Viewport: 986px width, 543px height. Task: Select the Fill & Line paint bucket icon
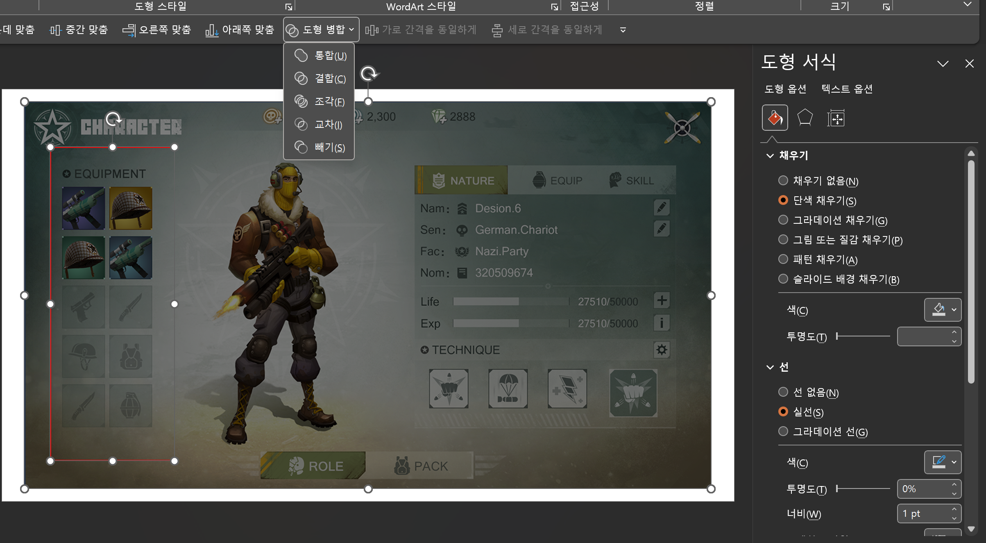[775, 118]
